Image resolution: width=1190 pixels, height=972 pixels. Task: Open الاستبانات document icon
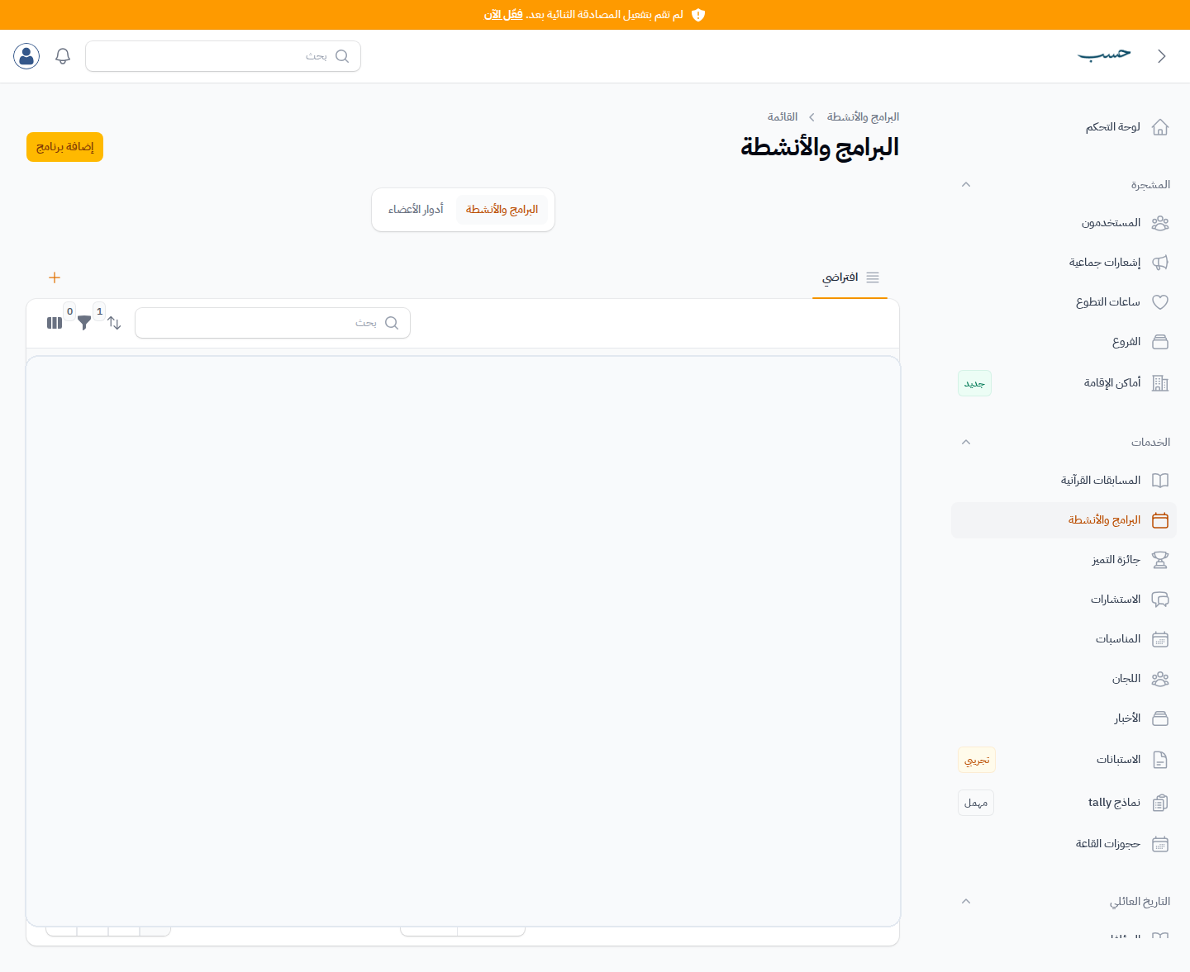pos(1160,760)
